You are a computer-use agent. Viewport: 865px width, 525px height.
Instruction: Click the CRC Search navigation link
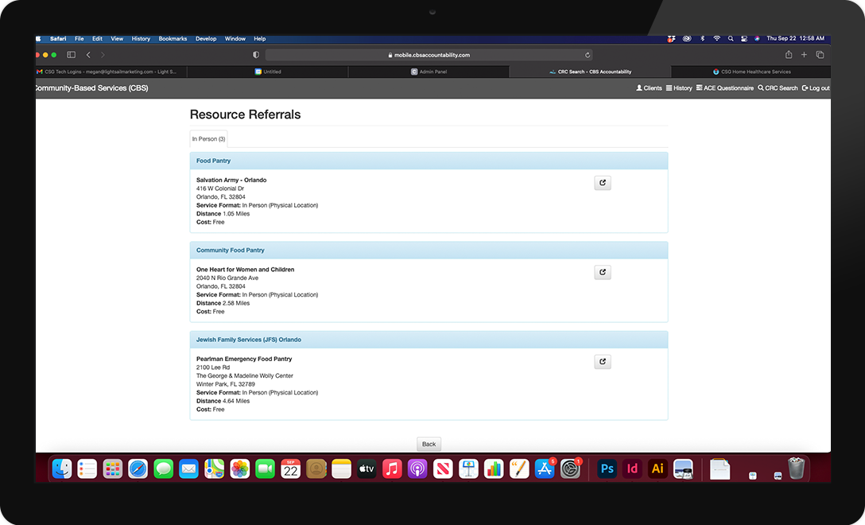tap(778, 88)
